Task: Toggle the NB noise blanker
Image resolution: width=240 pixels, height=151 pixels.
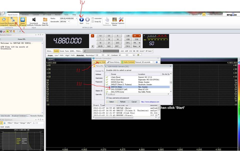Action: 134,51
